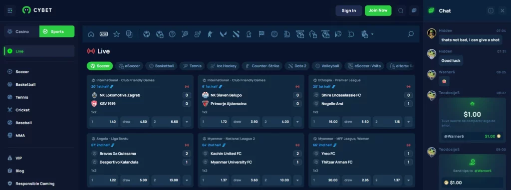511x190 pixels.
Task: Click the Join Now button
Action: coord(378,10)
